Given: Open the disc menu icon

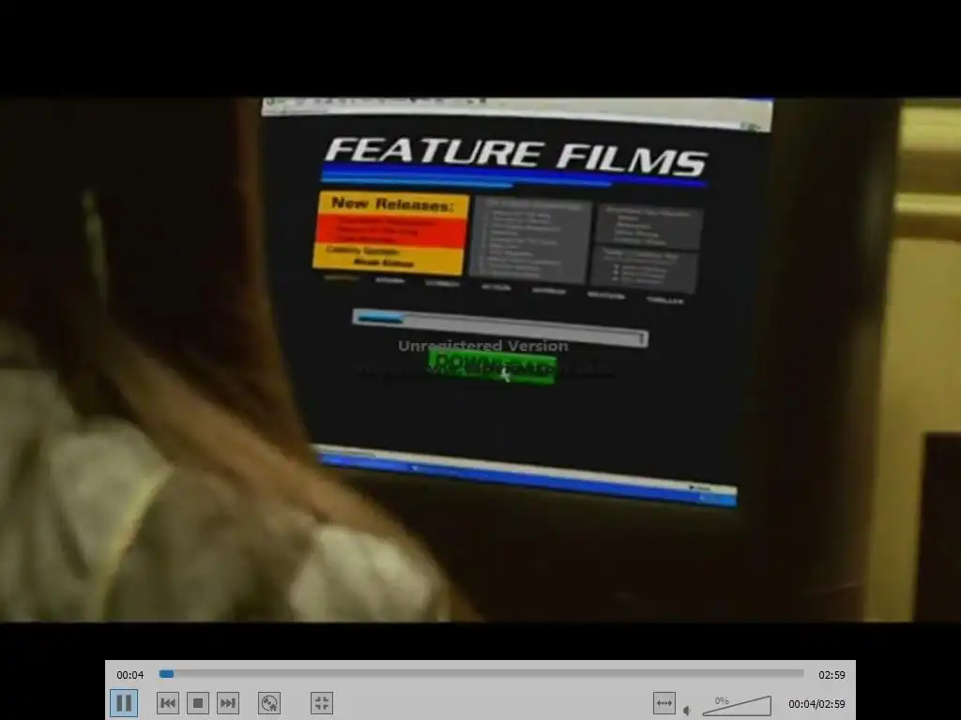Looking at the screenshot, I should coord(269,703).
